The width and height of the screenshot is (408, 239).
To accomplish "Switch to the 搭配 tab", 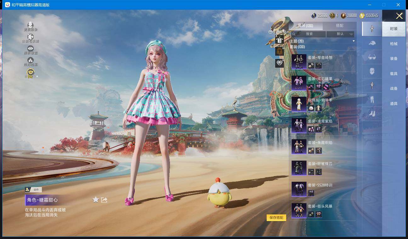I will (x=339, y=26).
